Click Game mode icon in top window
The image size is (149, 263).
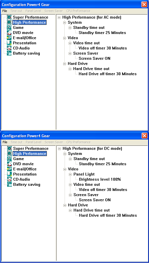[x=9, y=27]
